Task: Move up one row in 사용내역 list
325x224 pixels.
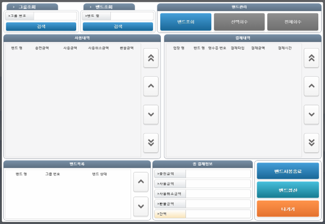Action: (151, 86)
